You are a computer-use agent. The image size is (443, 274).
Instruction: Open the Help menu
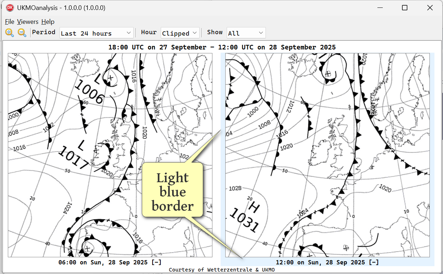coord(48,22)
